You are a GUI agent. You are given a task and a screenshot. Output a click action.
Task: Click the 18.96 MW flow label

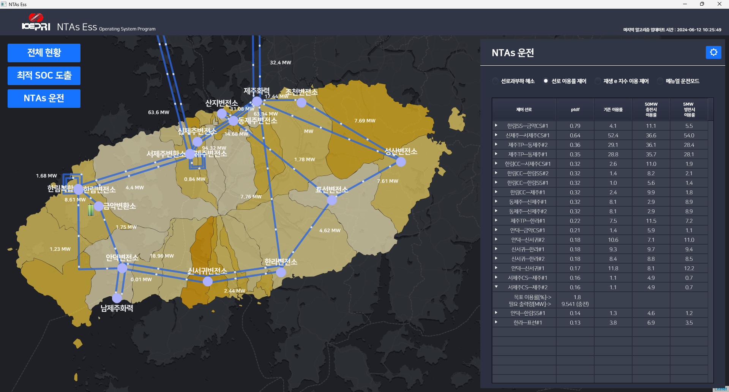click(162, 256)
